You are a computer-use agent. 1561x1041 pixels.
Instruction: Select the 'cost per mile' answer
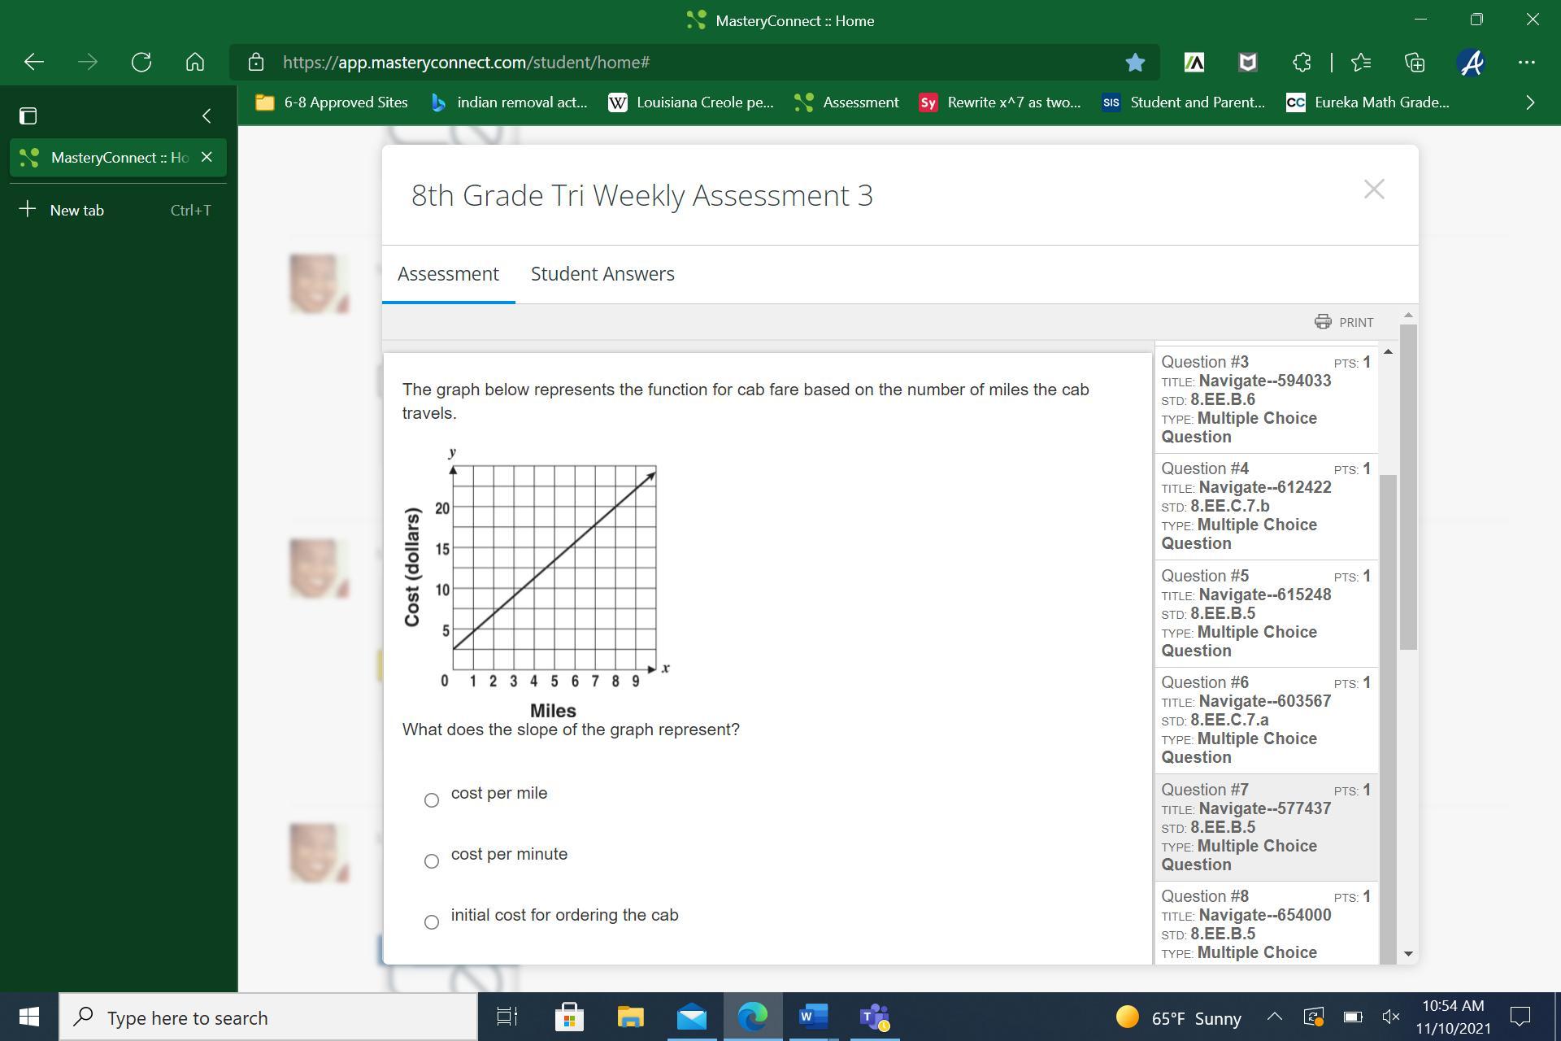point(432,800)
